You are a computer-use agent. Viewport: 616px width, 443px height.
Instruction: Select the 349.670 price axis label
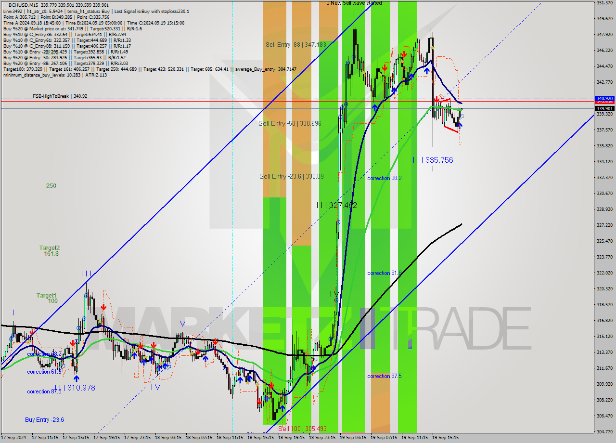(605, 18)
